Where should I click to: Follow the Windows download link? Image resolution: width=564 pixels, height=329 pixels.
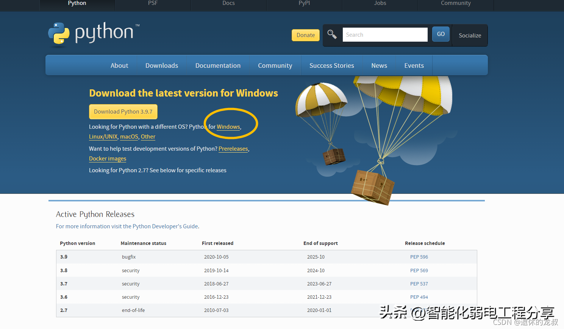pyautogui.click(x=228, y=127)
